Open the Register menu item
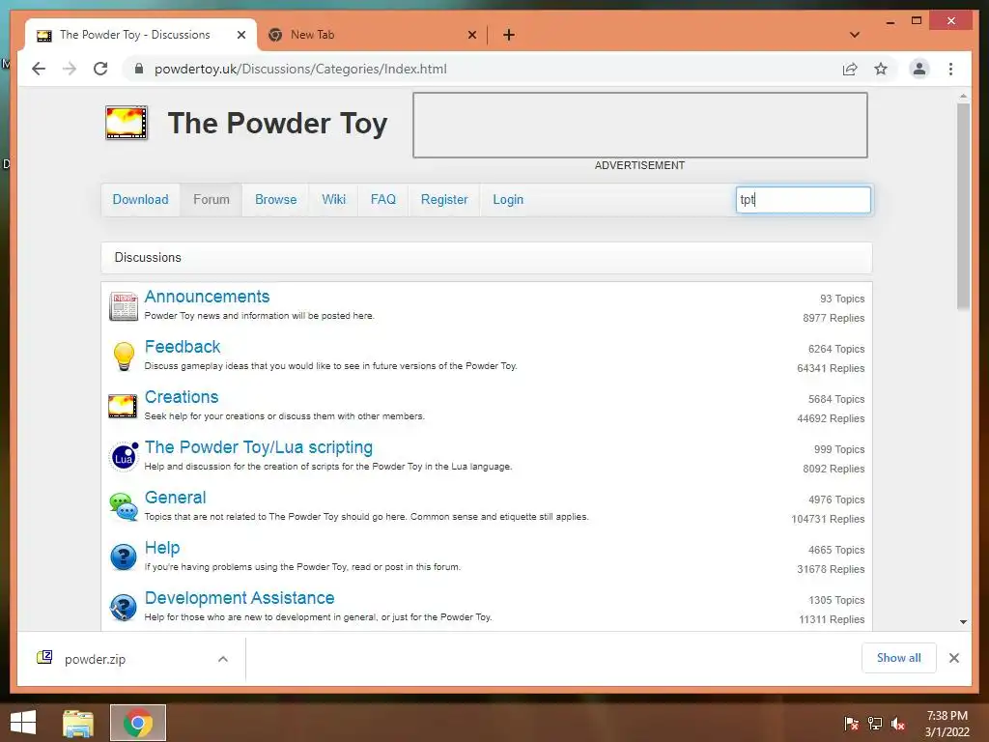 tap(444, 199)
